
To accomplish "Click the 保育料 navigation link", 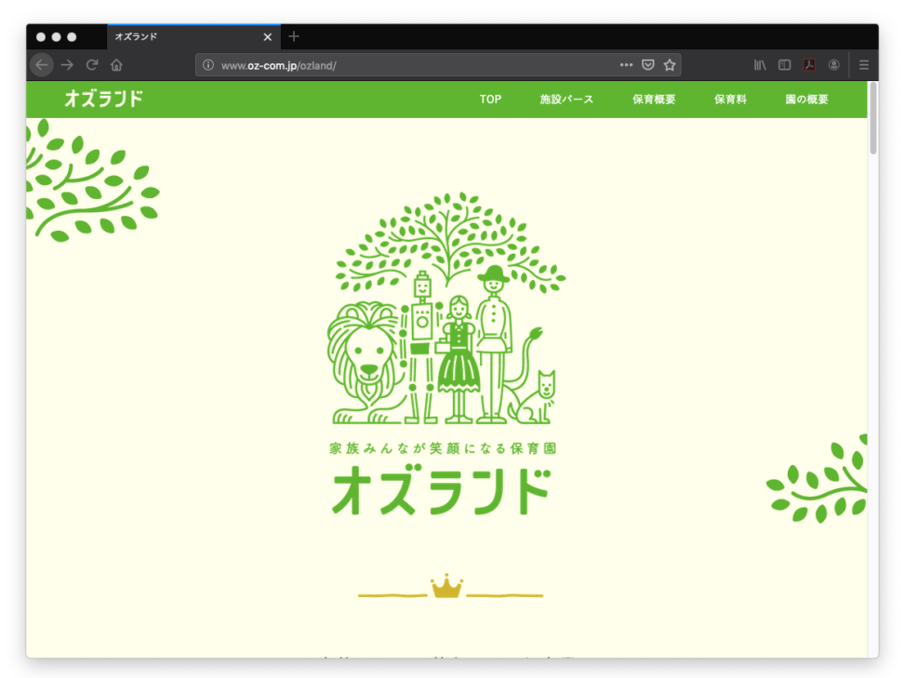I will [x=730, y=100].
